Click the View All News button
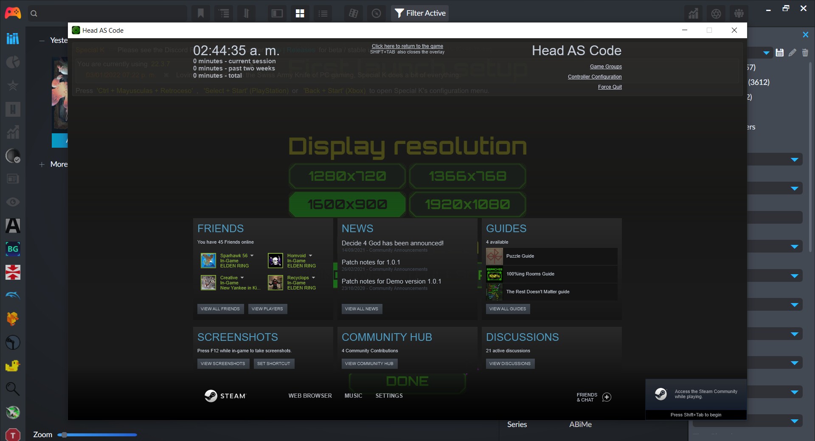Viewport: 815px width, 441px height. pos(362,309)
